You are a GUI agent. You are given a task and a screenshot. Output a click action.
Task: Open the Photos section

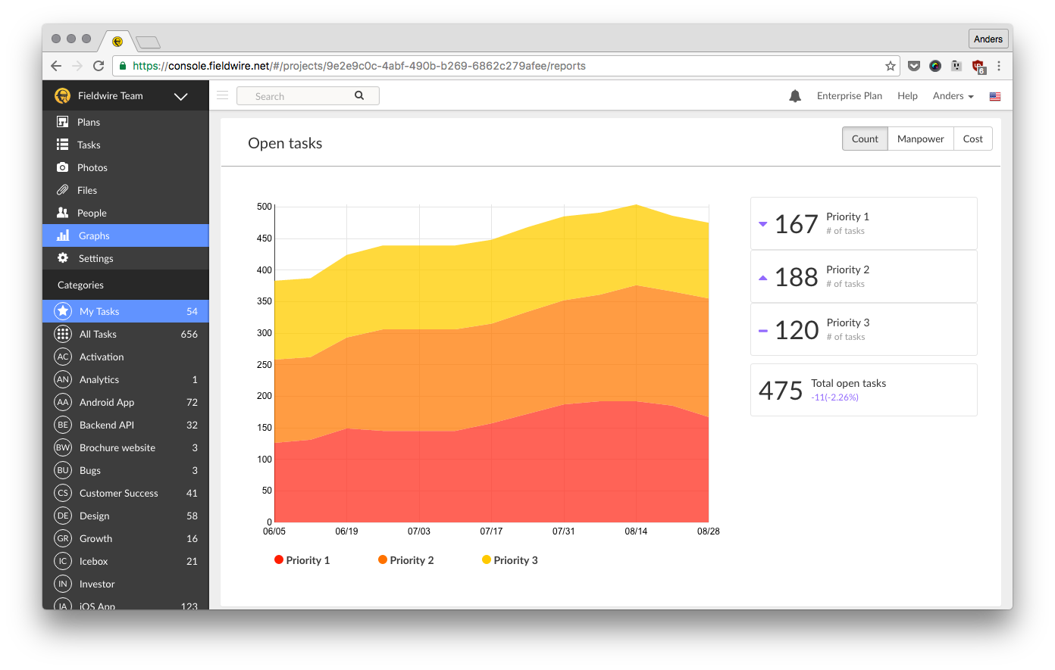click(x=91, y=167)
